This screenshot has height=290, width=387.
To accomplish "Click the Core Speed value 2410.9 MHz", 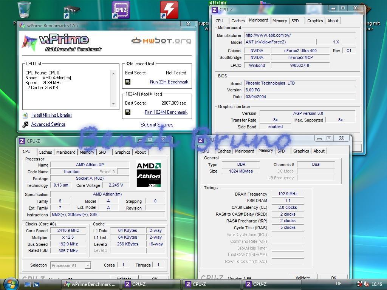I will [x=68, y=231].
